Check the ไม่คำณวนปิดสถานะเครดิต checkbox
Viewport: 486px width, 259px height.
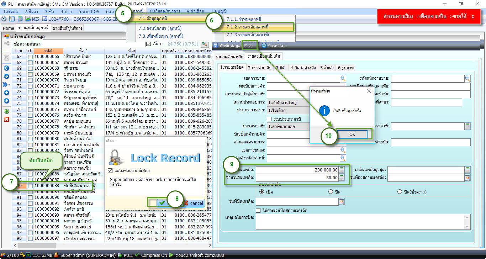[258, 210]
